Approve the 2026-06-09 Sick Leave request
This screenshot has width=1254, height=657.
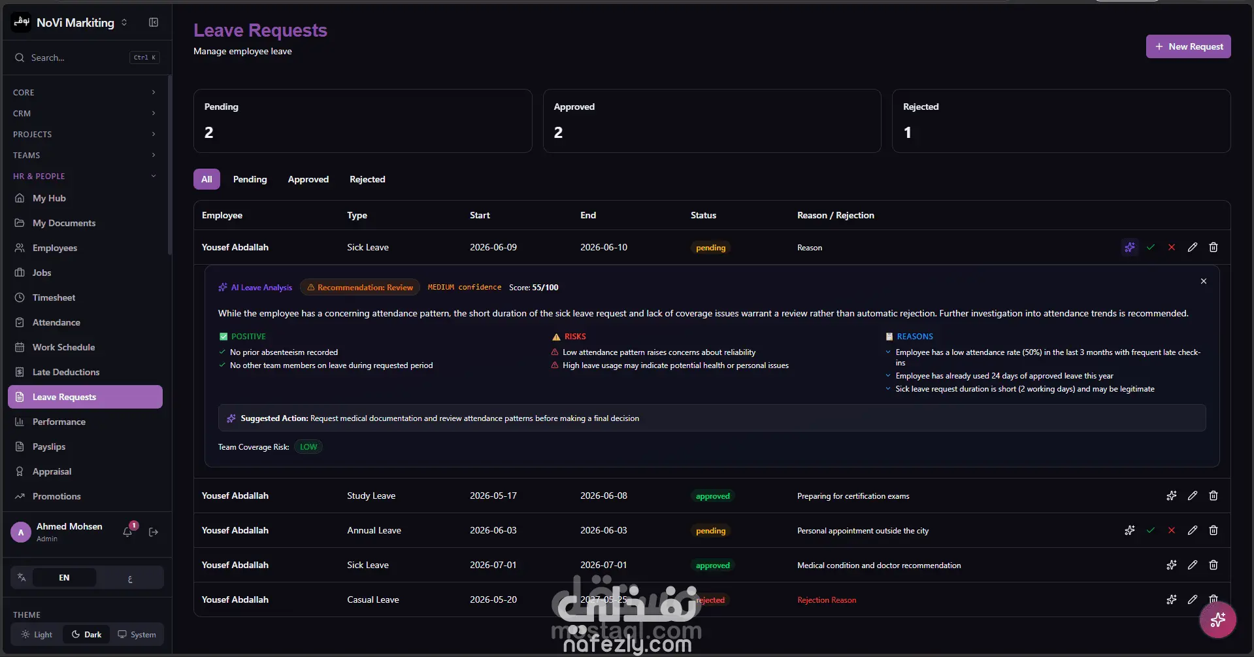click(x=1151, y=247)
